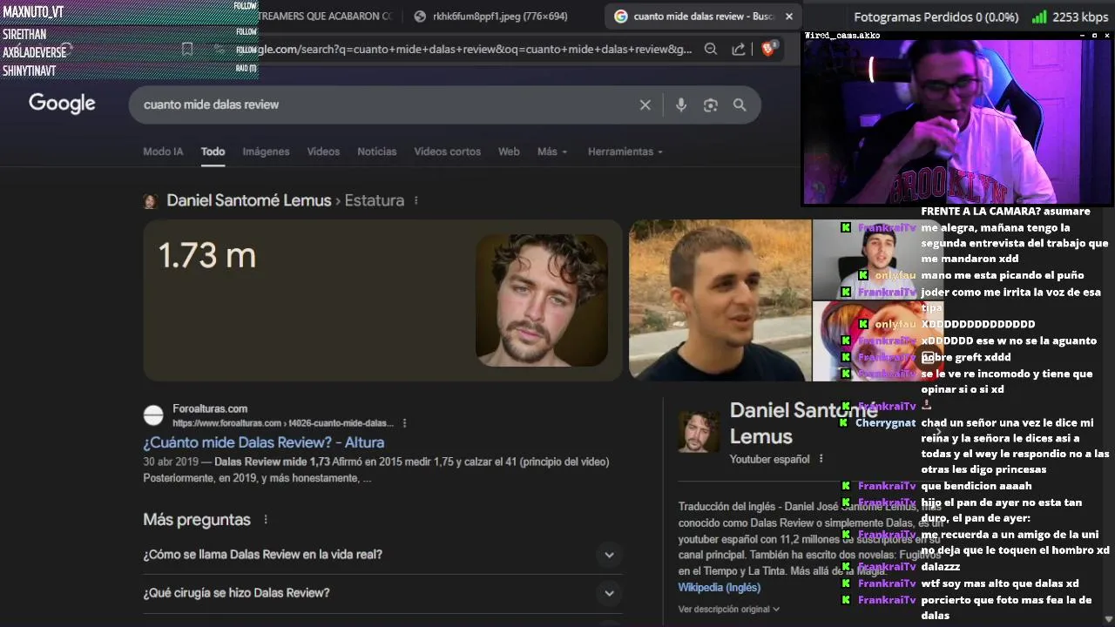Click 'que bendicion aaaah' chat message

point(976,486)
